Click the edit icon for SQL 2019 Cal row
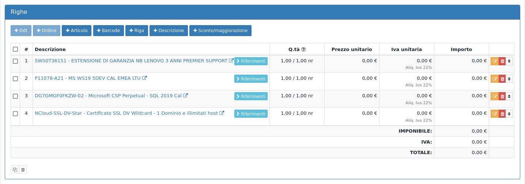The image size is (525, 184). tap(494, 96)
